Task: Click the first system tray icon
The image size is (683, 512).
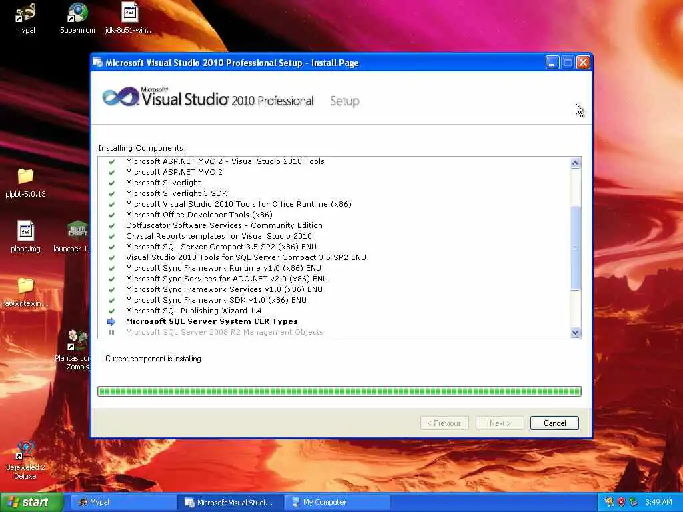Action: point(609,502)
